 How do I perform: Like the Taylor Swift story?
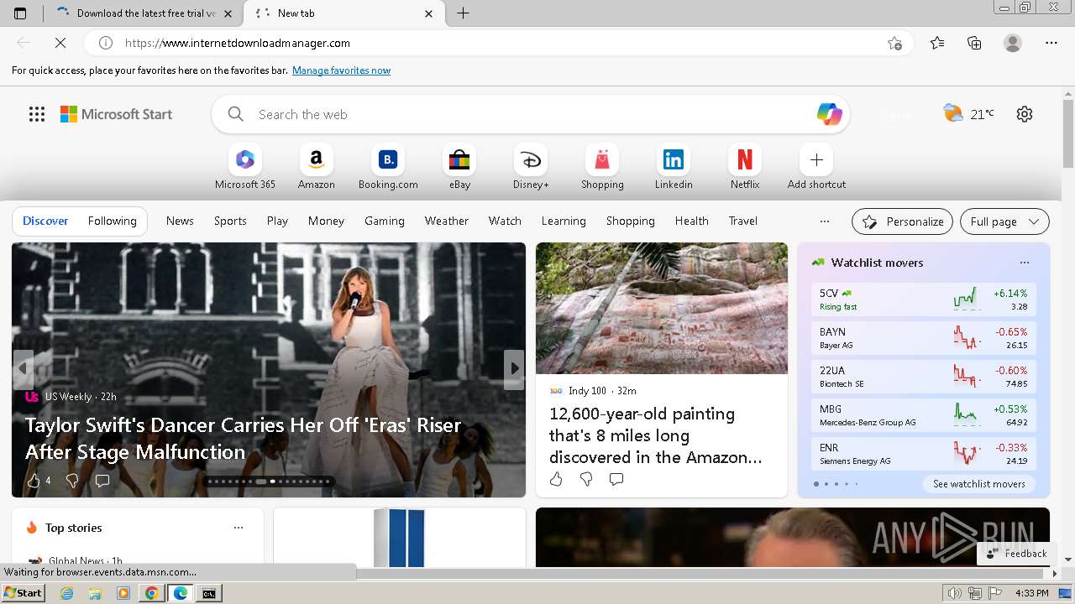point(34,481)
